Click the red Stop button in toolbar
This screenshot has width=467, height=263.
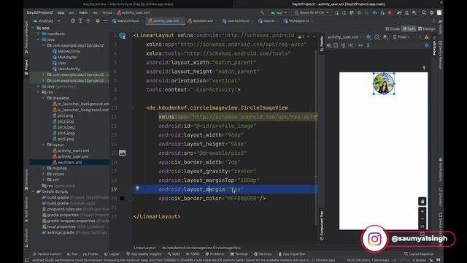click(x=390, y=13)
